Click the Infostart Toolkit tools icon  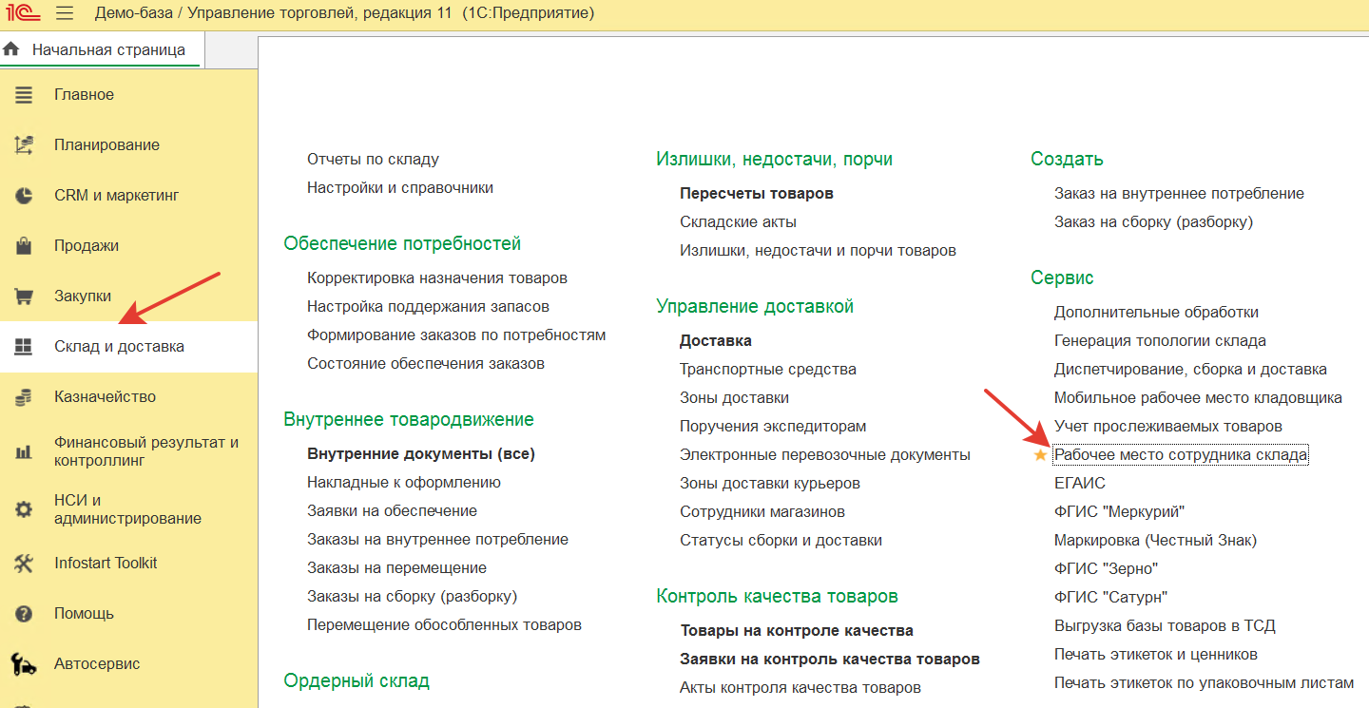(24, 564)
